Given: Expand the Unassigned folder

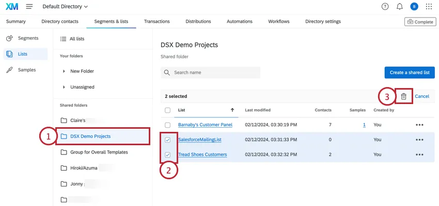Looking at the screenshot, I should point(64,87).
